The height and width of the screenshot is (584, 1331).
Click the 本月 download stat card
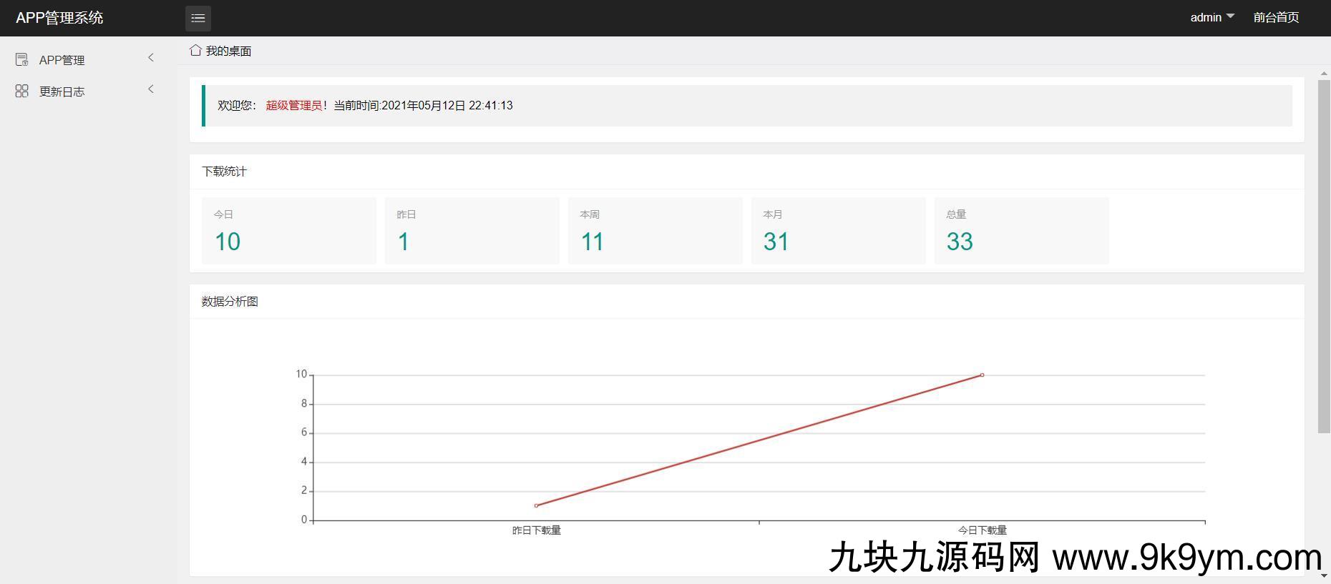(x=839, y=231)
